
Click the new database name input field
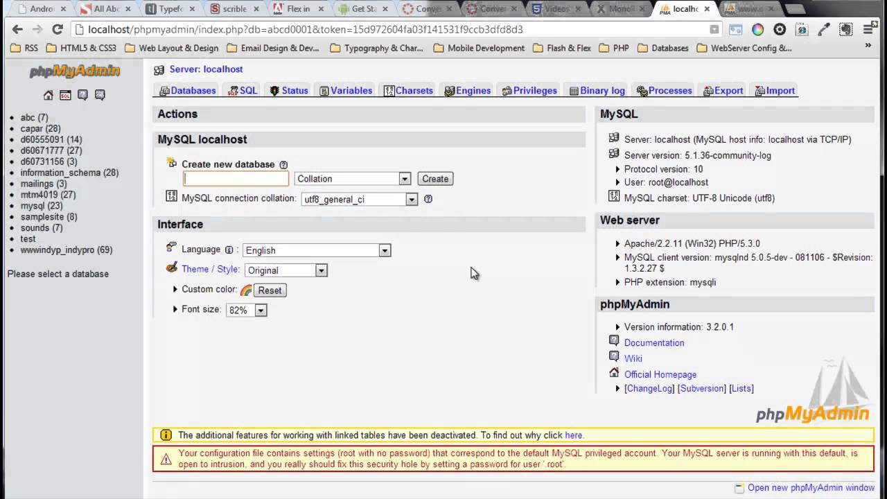click(x=236, y=179)
